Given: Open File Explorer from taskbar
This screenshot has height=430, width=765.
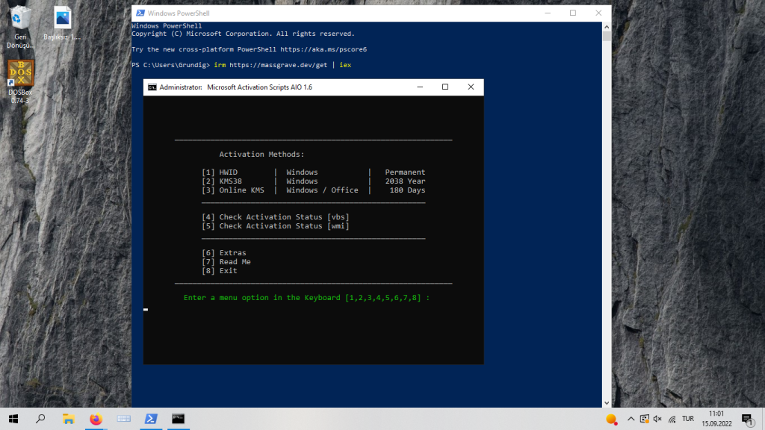Looking at the screenshot, I should coord(68,419).
